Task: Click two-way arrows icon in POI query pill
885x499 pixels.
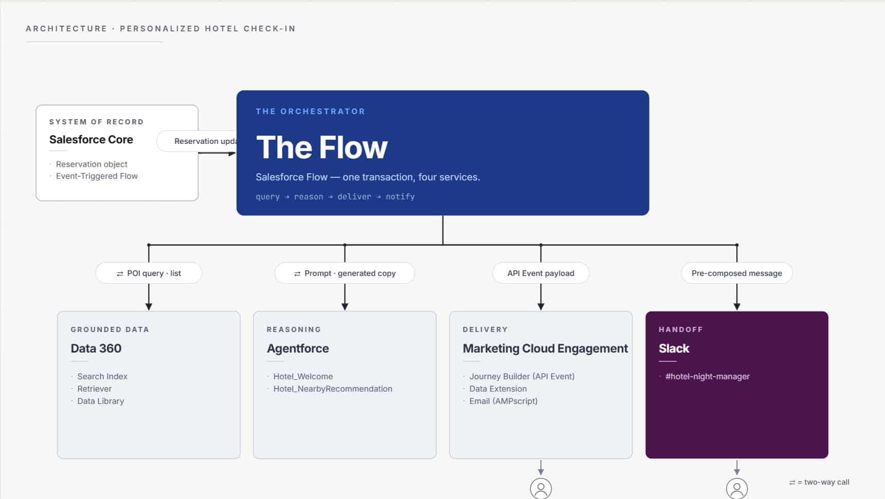Action: click(x=120, y=274)
